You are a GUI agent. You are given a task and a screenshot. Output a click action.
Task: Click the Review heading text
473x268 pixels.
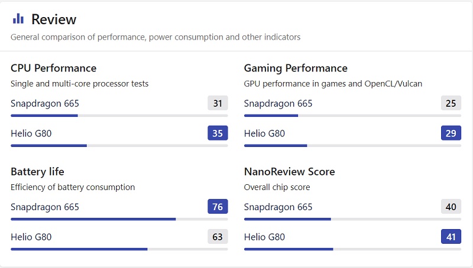point(54,19)
